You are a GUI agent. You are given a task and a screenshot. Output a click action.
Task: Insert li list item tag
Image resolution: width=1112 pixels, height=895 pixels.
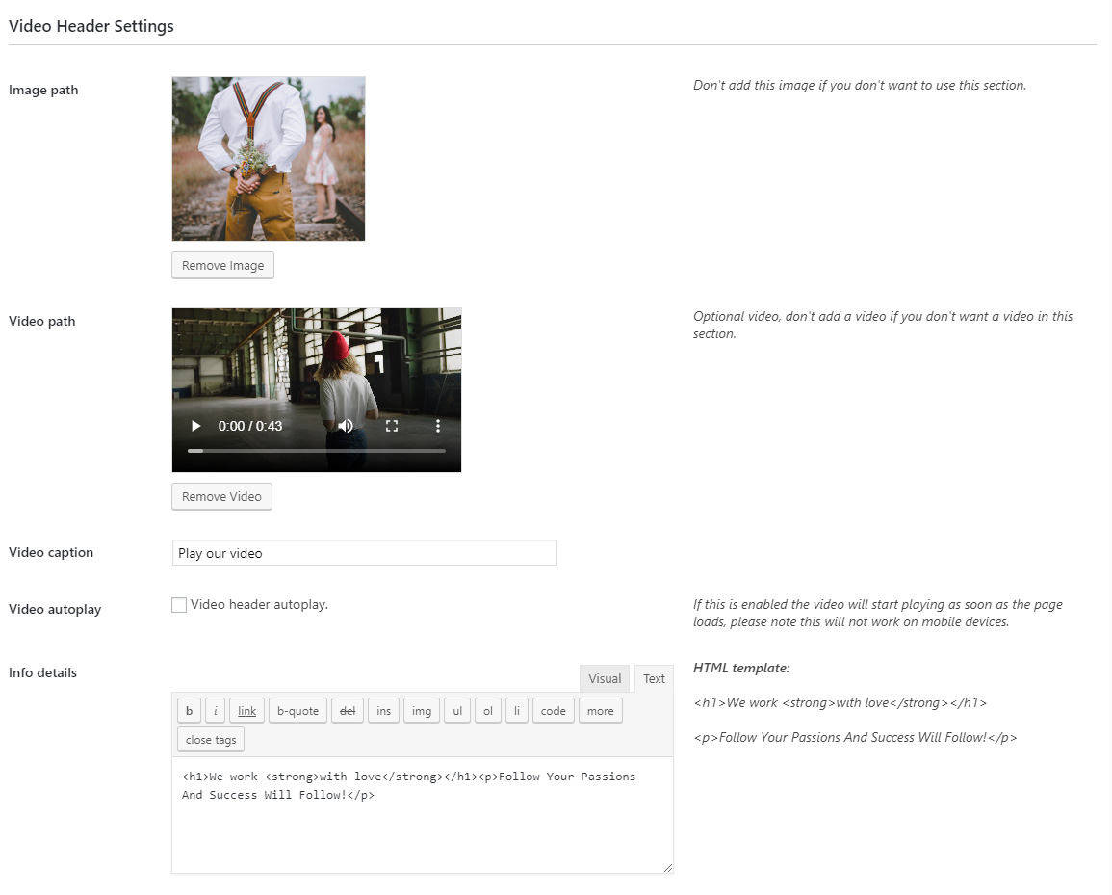517,710
